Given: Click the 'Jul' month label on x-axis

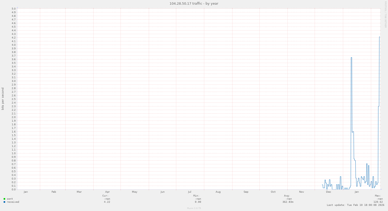Looking at the screenshot, I should click(x=190, y=192).
